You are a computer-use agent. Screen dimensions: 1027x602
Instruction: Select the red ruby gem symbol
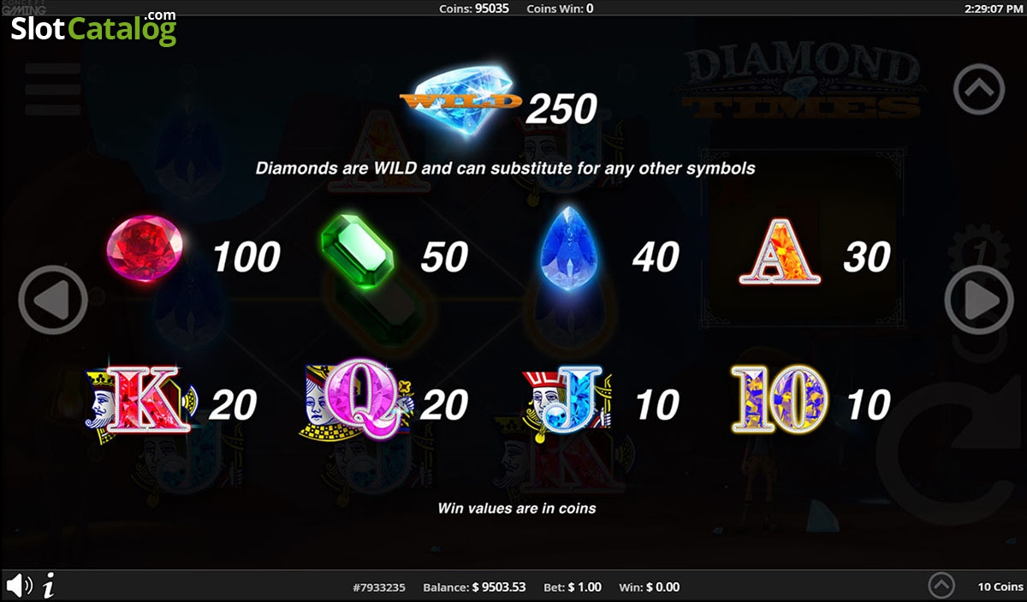(145, 249)
